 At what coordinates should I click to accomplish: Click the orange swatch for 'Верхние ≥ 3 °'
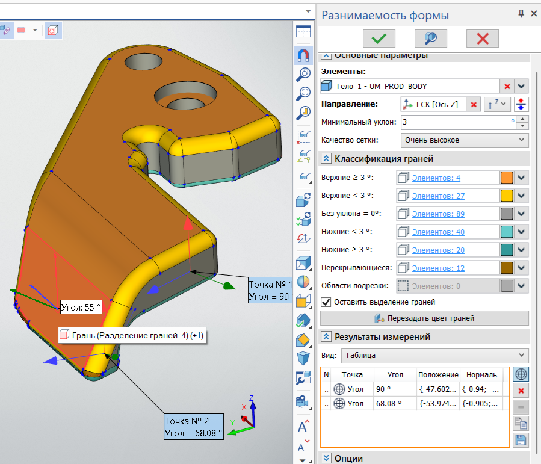pos(507,178)
